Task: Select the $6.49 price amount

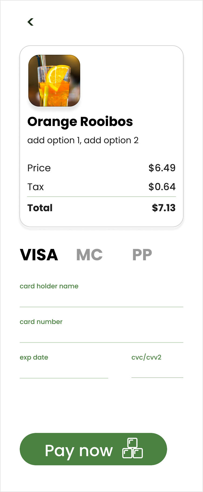Action: [x=162, y=168]
